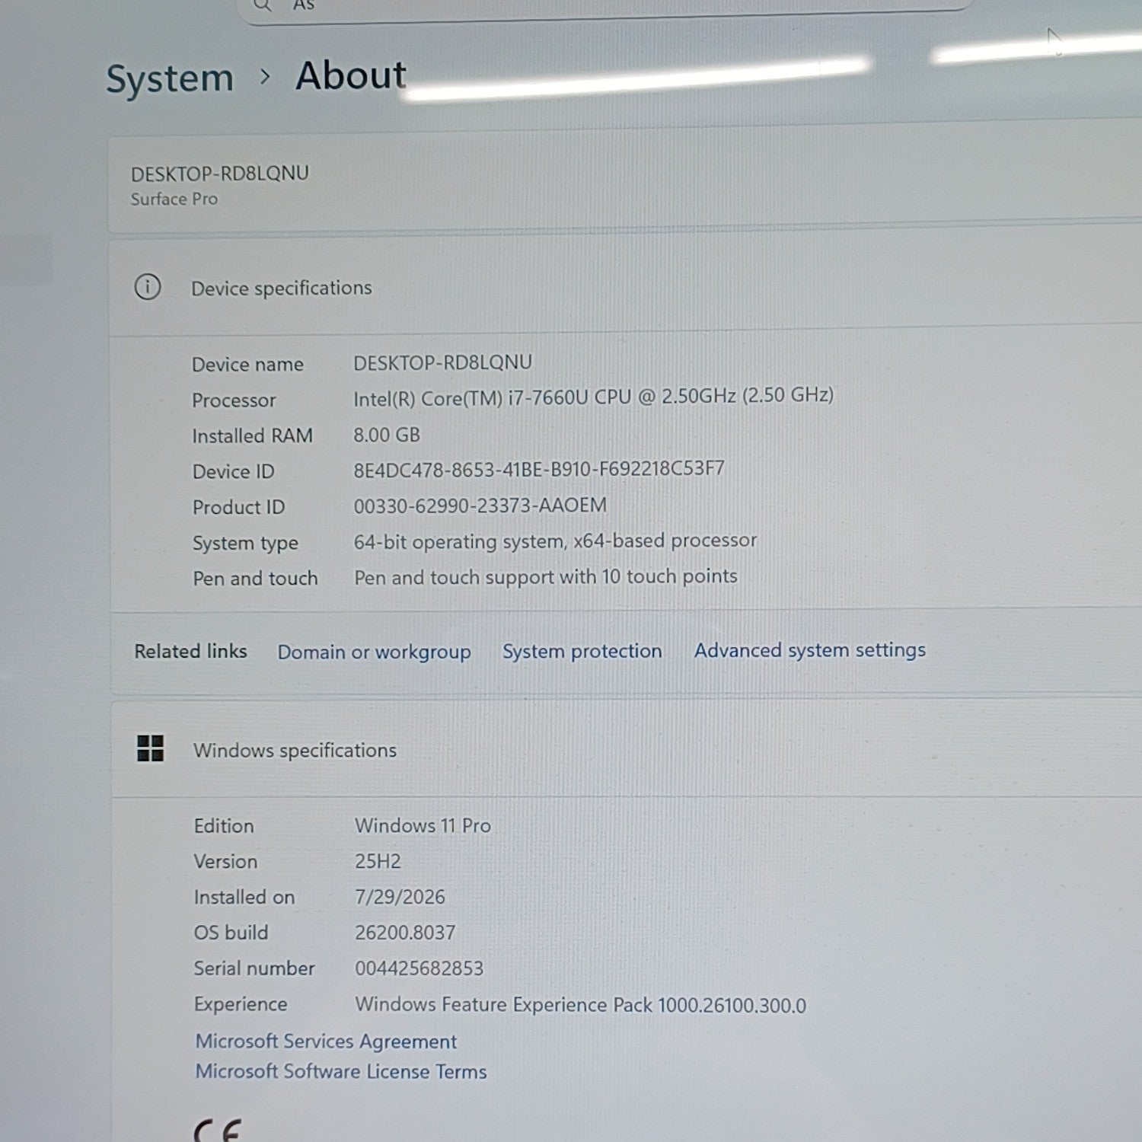The width and height of the screenshot is (1142, 1142).
Task: Click the Experience label
Action: (x=240, y=1005)
